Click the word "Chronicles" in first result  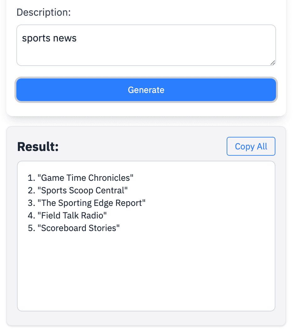click(109, 178)
